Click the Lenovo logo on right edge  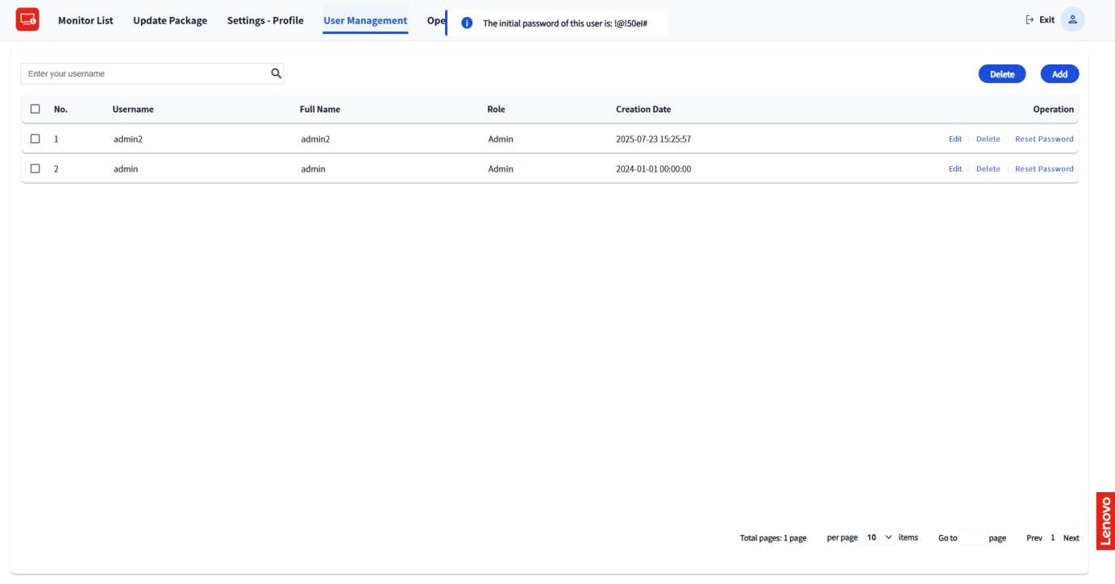[1105, 520]
